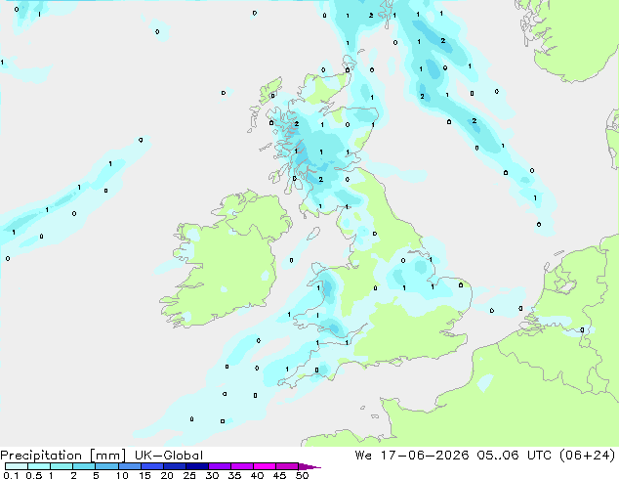
Task: Click the '25' legend scale label
Action: pyautogui.click(x=189, y=475)
